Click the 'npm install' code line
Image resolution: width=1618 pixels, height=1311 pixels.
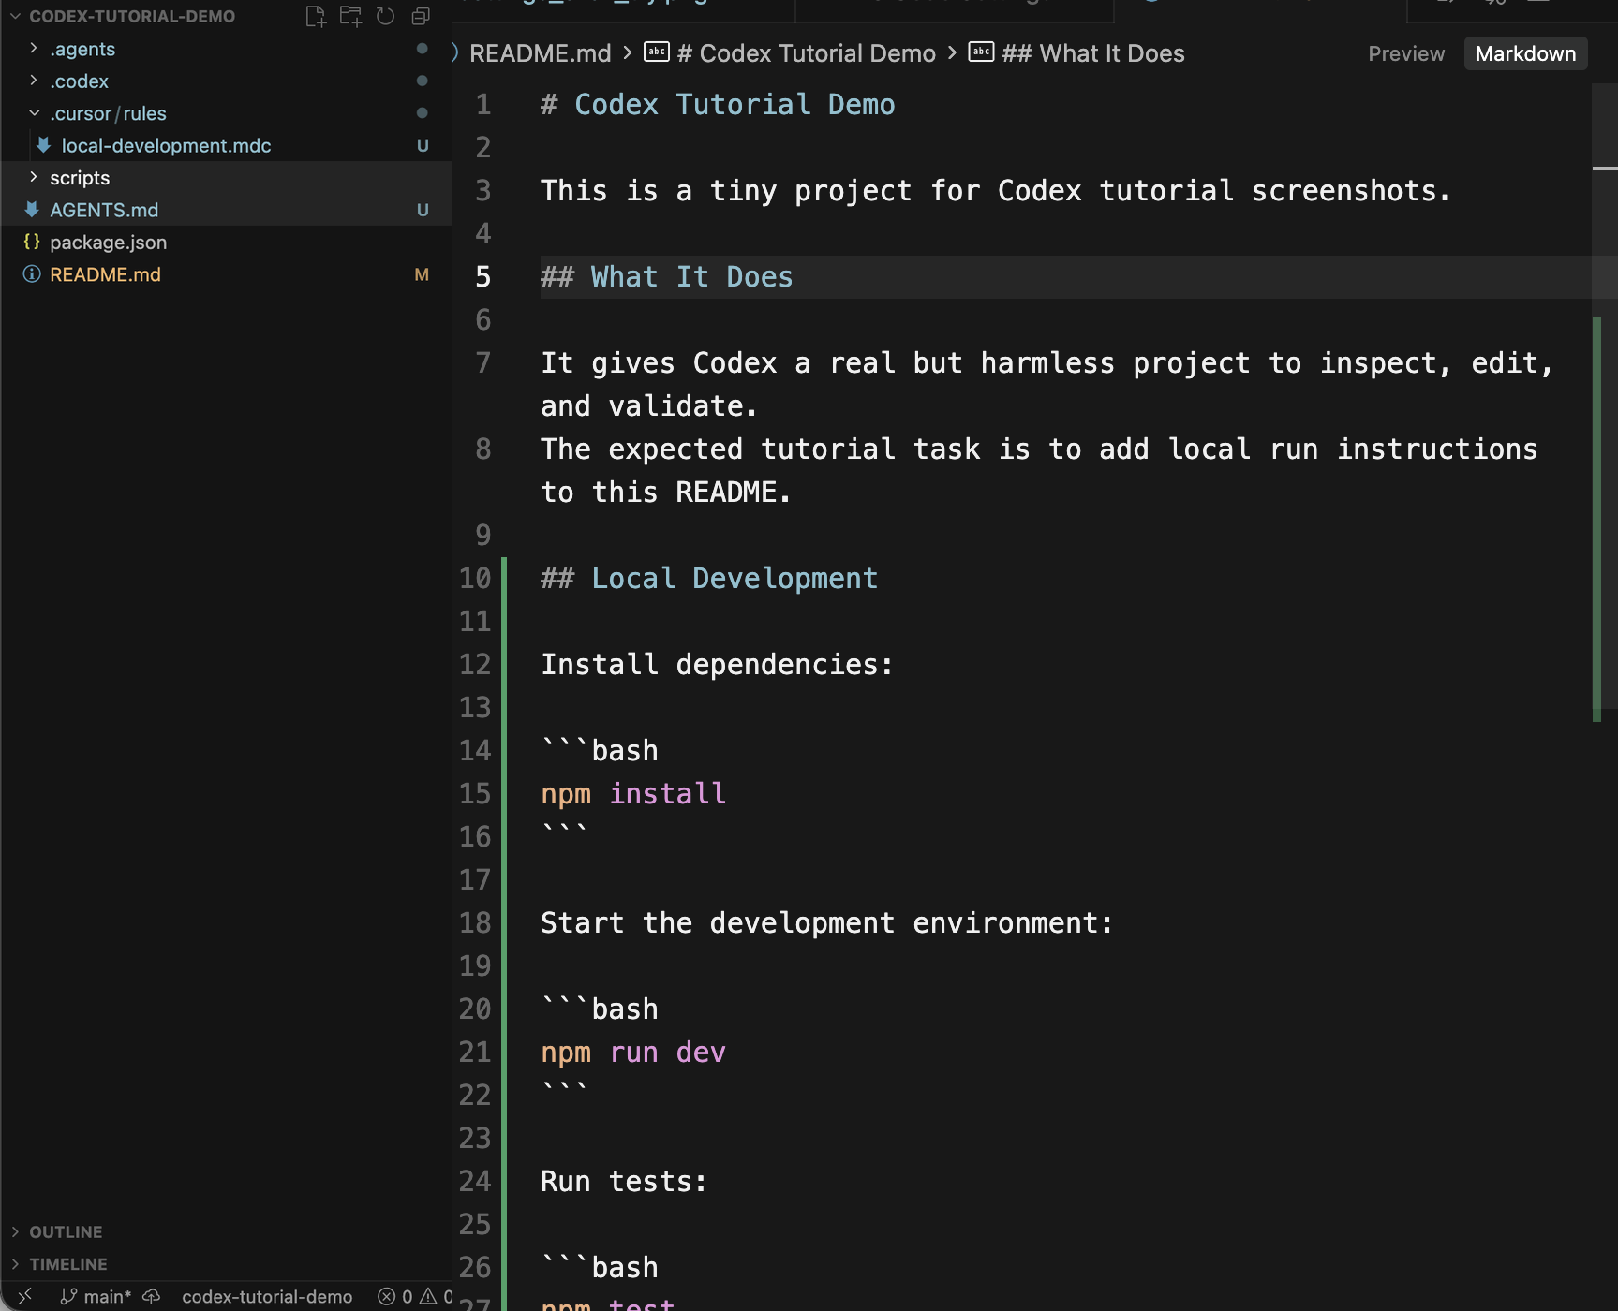point(633,793)
